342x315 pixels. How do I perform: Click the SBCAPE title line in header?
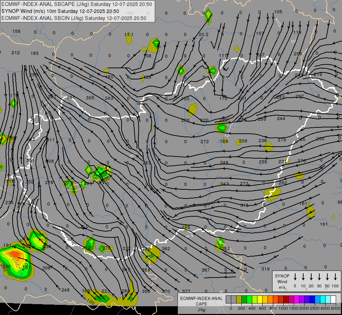click(x=77, y=4)
